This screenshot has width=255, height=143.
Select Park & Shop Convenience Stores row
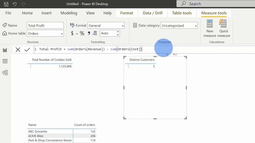pyautogui.click(x=62, y=140)
